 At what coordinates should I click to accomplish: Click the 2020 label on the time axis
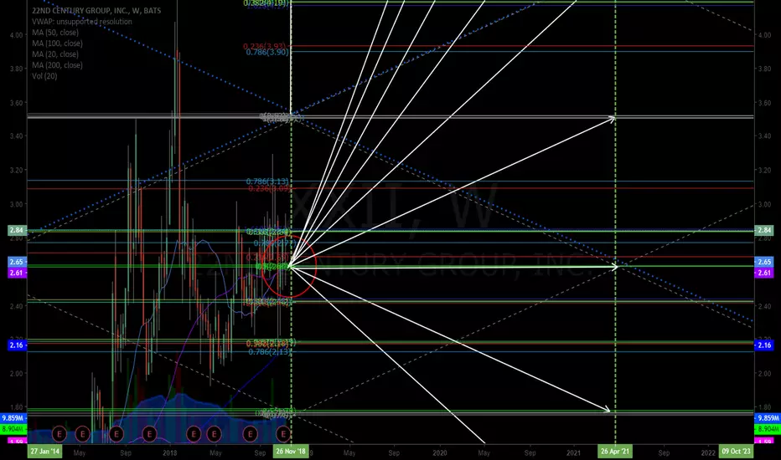(x=440, y=452)
